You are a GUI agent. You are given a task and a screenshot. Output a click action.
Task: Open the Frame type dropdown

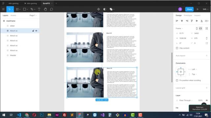point(179,29)
